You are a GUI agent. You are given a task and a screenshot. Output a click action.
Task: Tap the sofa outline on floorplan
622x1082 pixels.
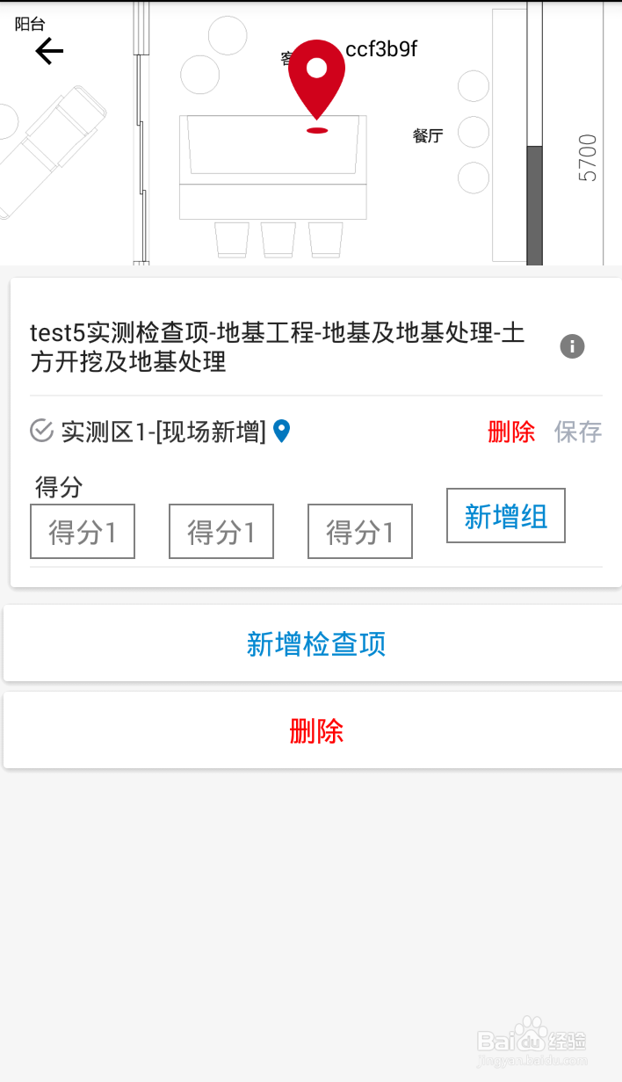(x=273, y=167)
